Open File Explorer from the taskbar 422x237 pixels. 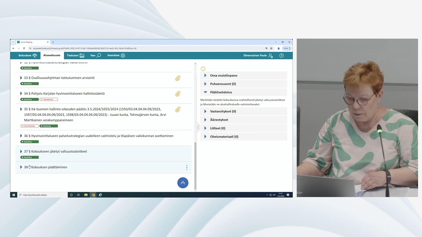pyautogui.click(x=86, y=195)
